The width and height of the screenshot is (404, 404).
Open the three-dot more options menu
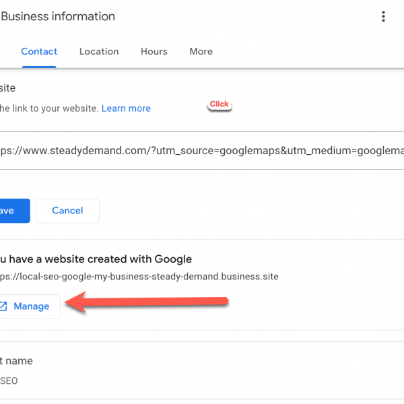click(x=383, y=17)
